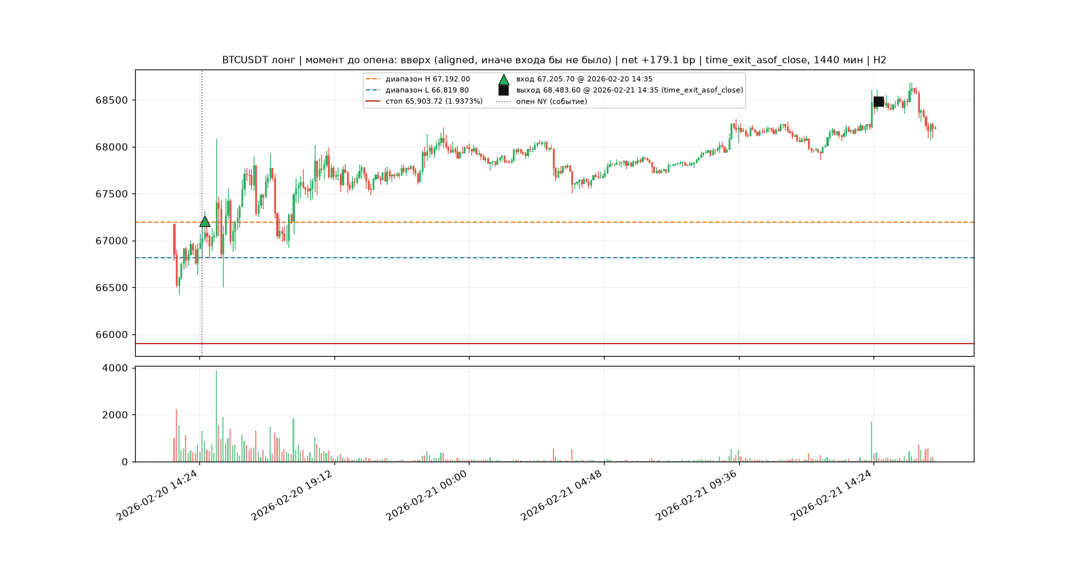The width and height of the screenshot is (1082, 577).
Task: Click the red solid line sample in the legend
Action: tap(372, 102)
